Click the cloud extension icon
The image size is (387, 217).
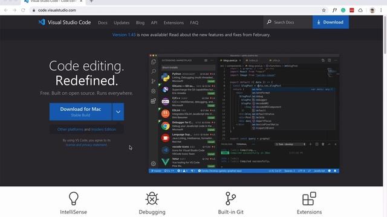click(x=360, y=10)
